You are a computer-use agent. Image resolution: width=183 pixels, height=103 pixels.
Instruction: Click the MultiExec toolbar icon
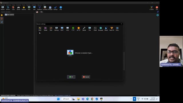point(39,8)
